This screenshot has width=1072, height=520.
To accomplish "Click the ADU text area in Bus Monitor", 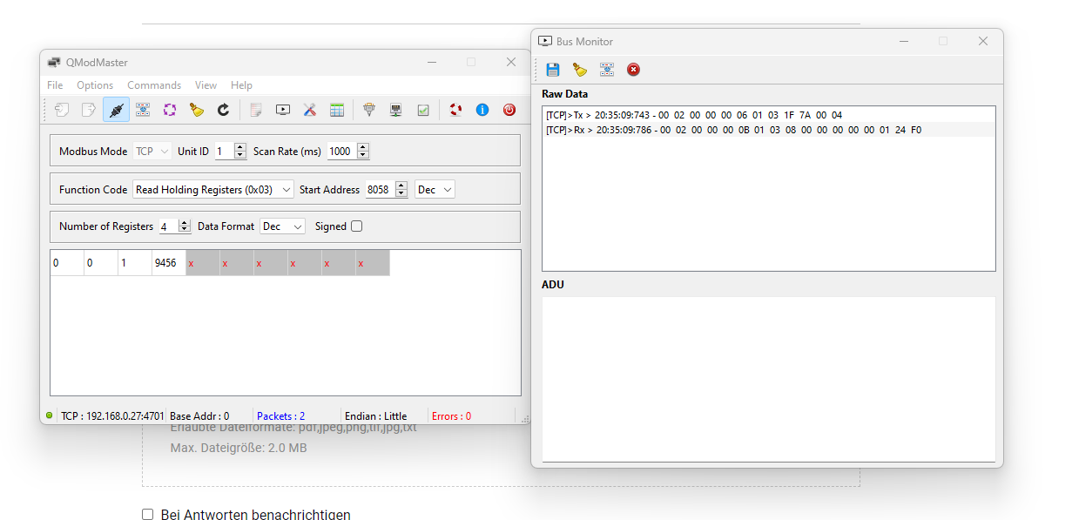I will coord(768,379).
